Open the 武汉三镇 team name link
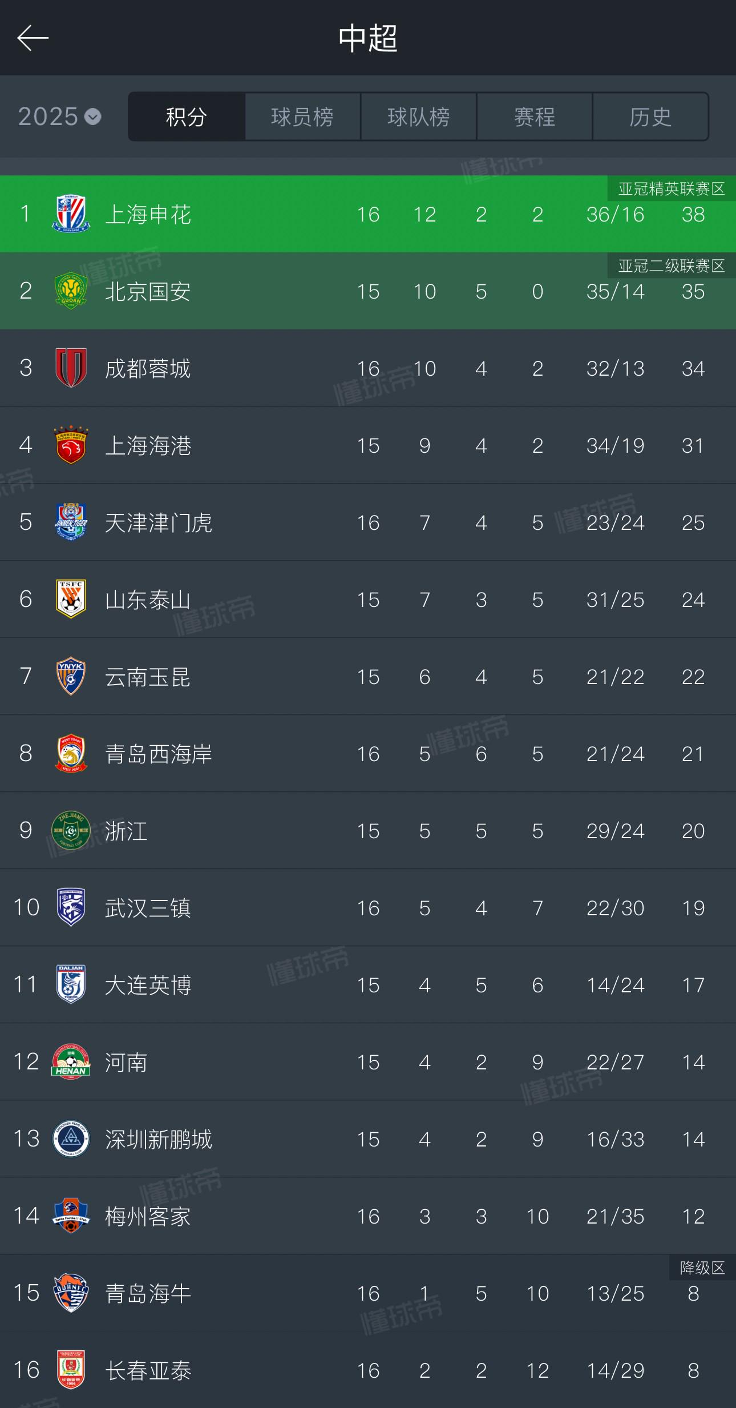Viewport: 736px width, 1408px height. (x=148, y=908)
